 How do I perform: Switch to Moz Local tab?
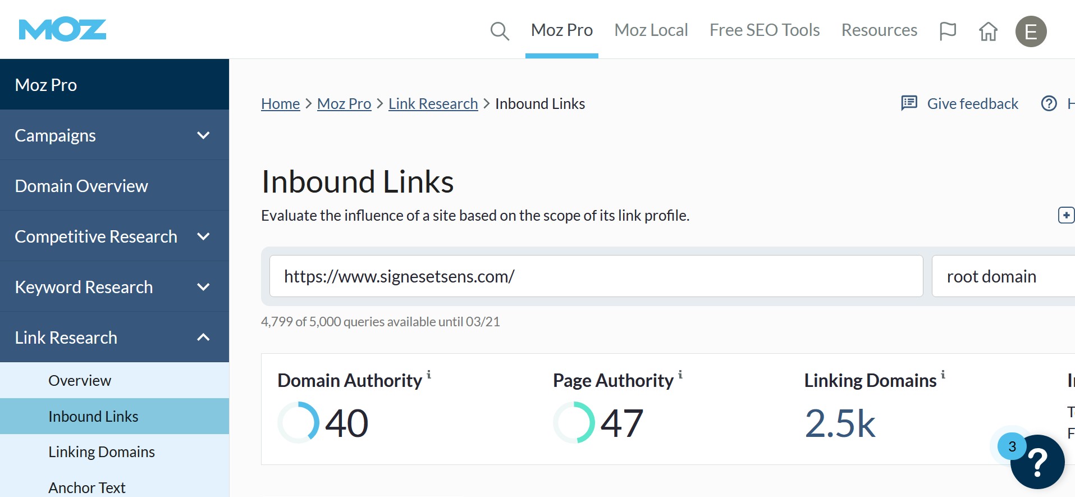(x=651, y=30)
